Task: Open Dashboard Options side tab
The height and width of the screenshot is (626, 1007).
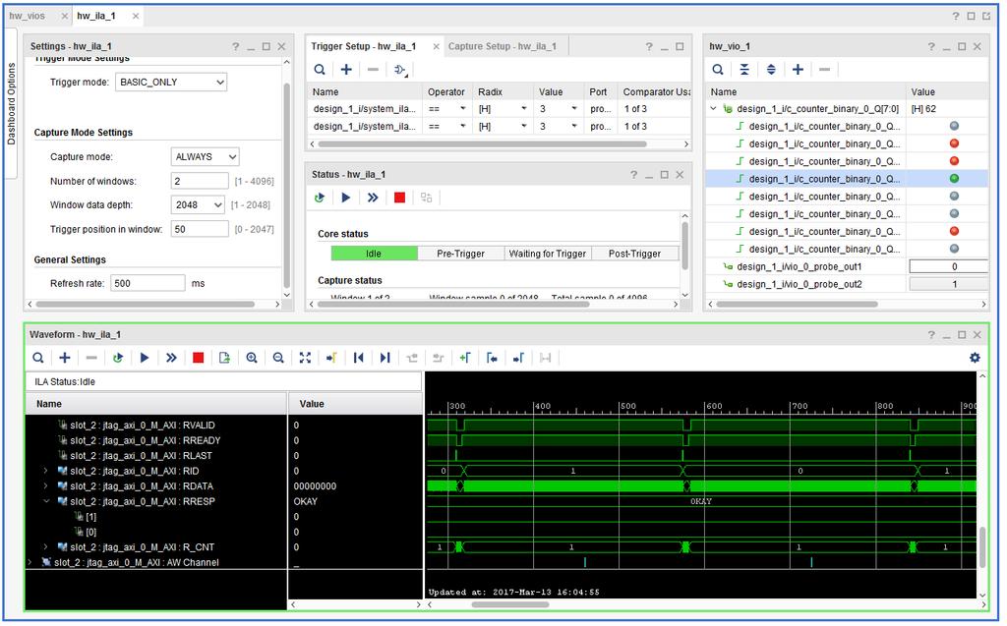Action: [11, 104]
